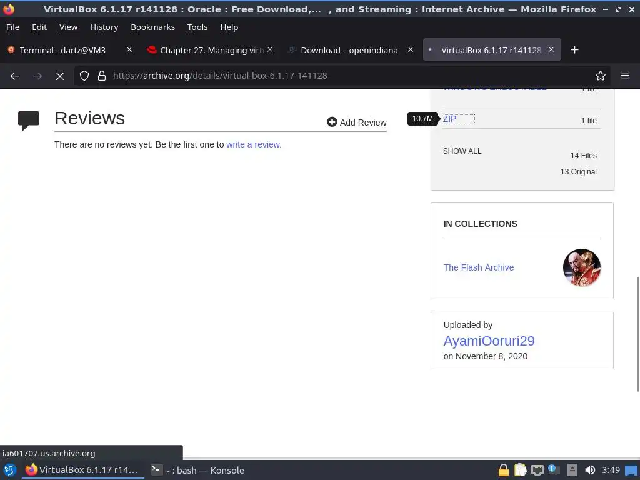Open the network connection tray icon
Image resolution: width=640 pixels, height=480 pixels.
tap(537, 470)
